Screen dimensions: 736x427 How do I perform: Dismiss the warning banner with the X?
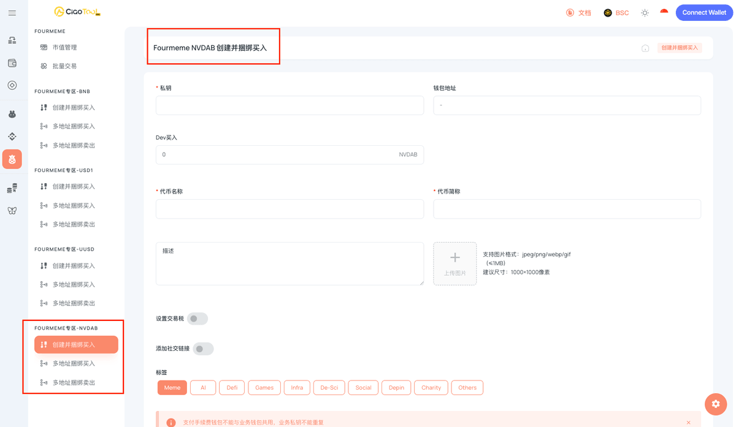[x=688, y=423]
